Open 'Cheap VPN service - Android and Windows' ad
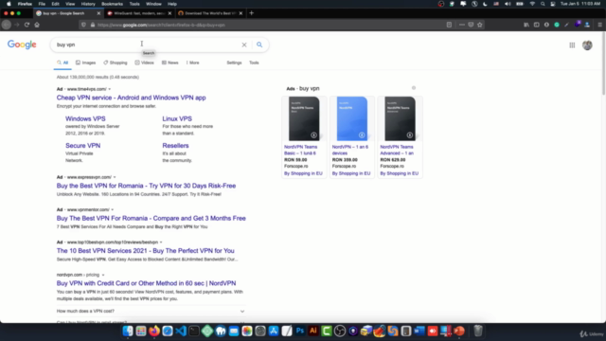This screenshot has height=341, width=606. coord(131,98)
